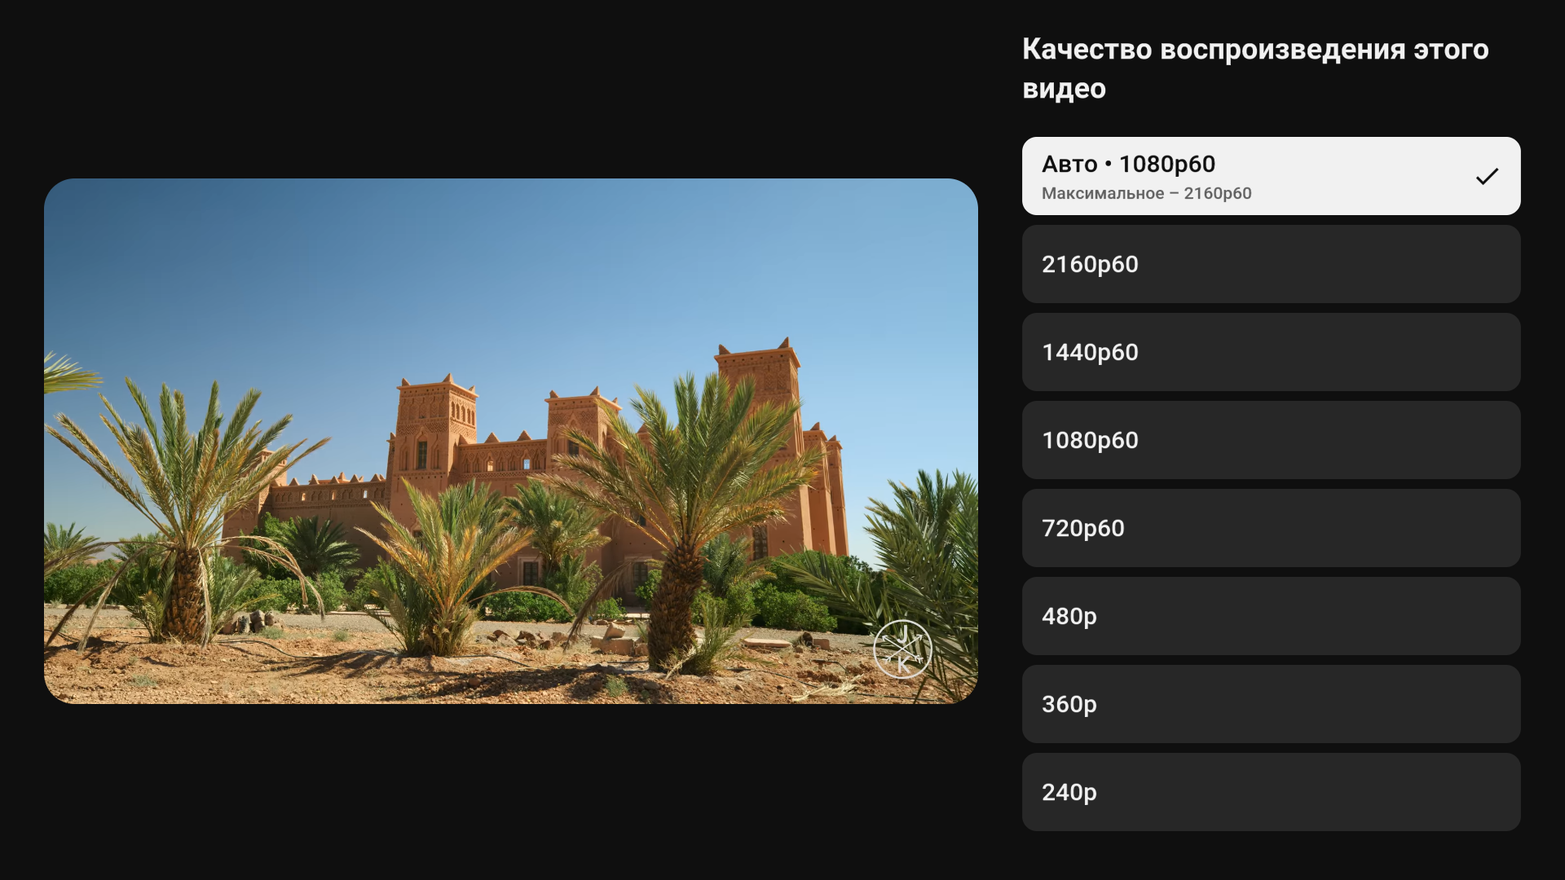Screen dimensions: 1565x880
Task: Click the Максимальное – 2160p60 subtitle text
Action: click(1146, 194)
